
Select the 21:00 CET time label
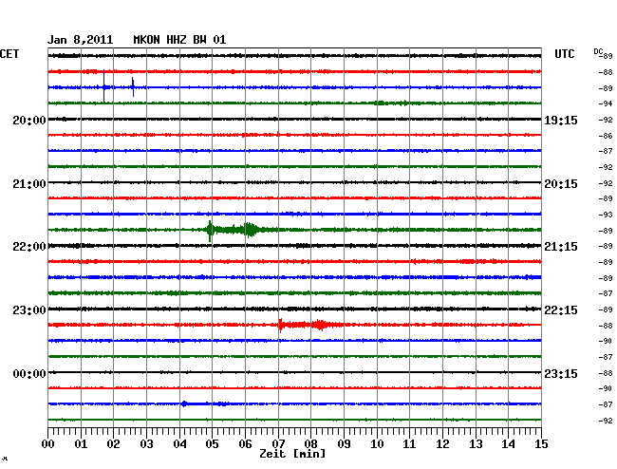coord(29,184)
